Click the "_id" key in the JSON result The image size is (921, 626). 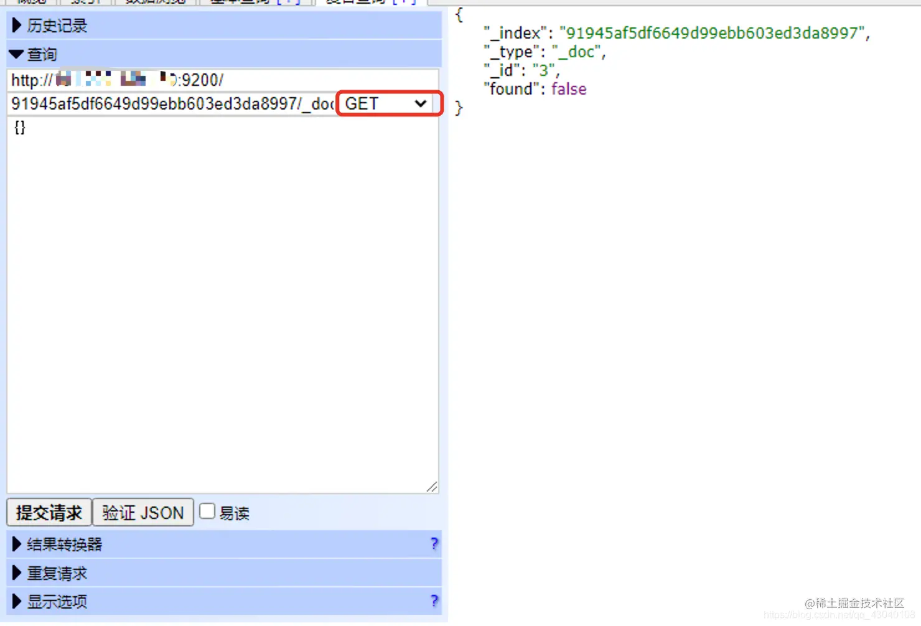click(502, 70)
